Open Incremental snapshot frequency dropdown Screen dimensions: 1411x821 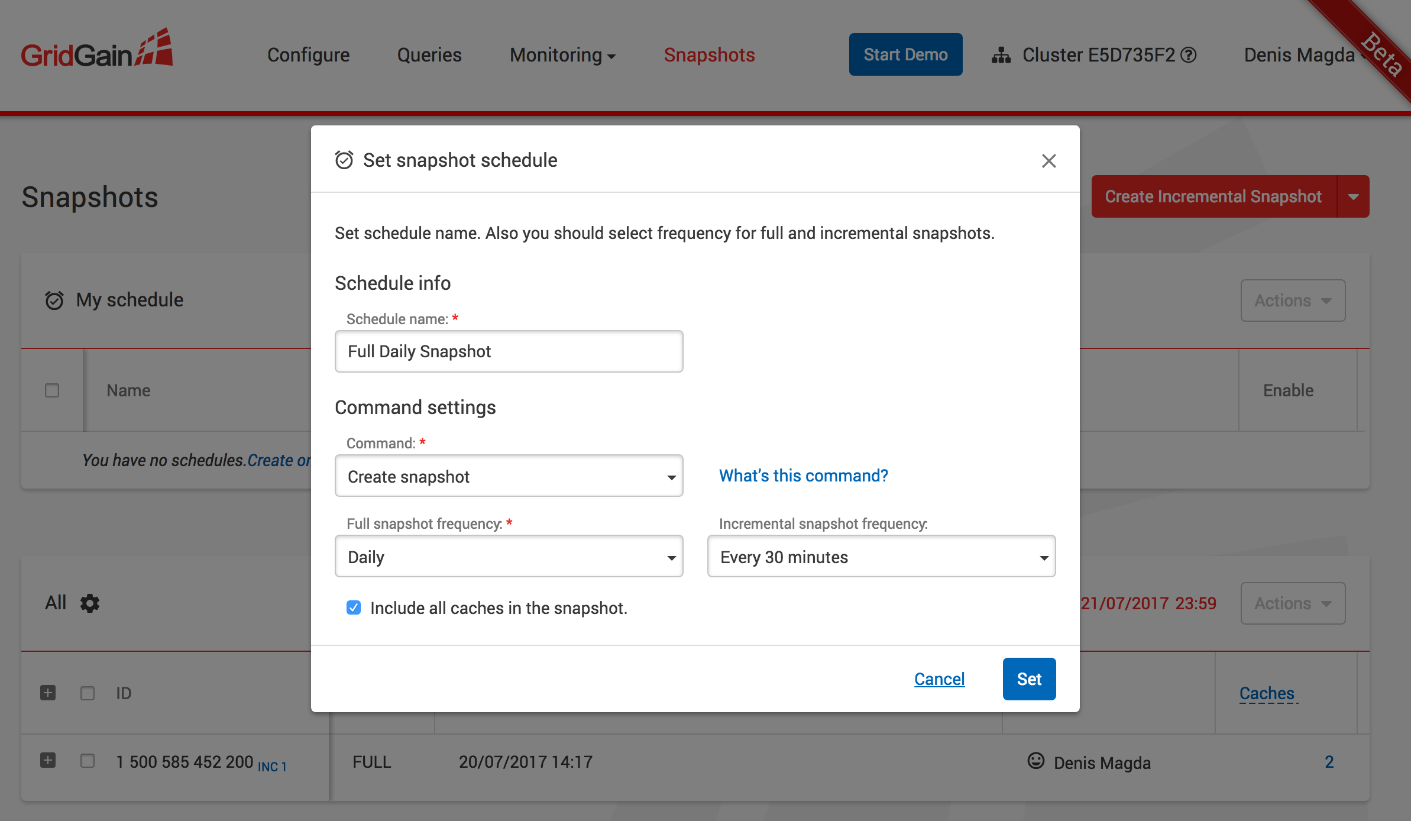coord(881,557)
